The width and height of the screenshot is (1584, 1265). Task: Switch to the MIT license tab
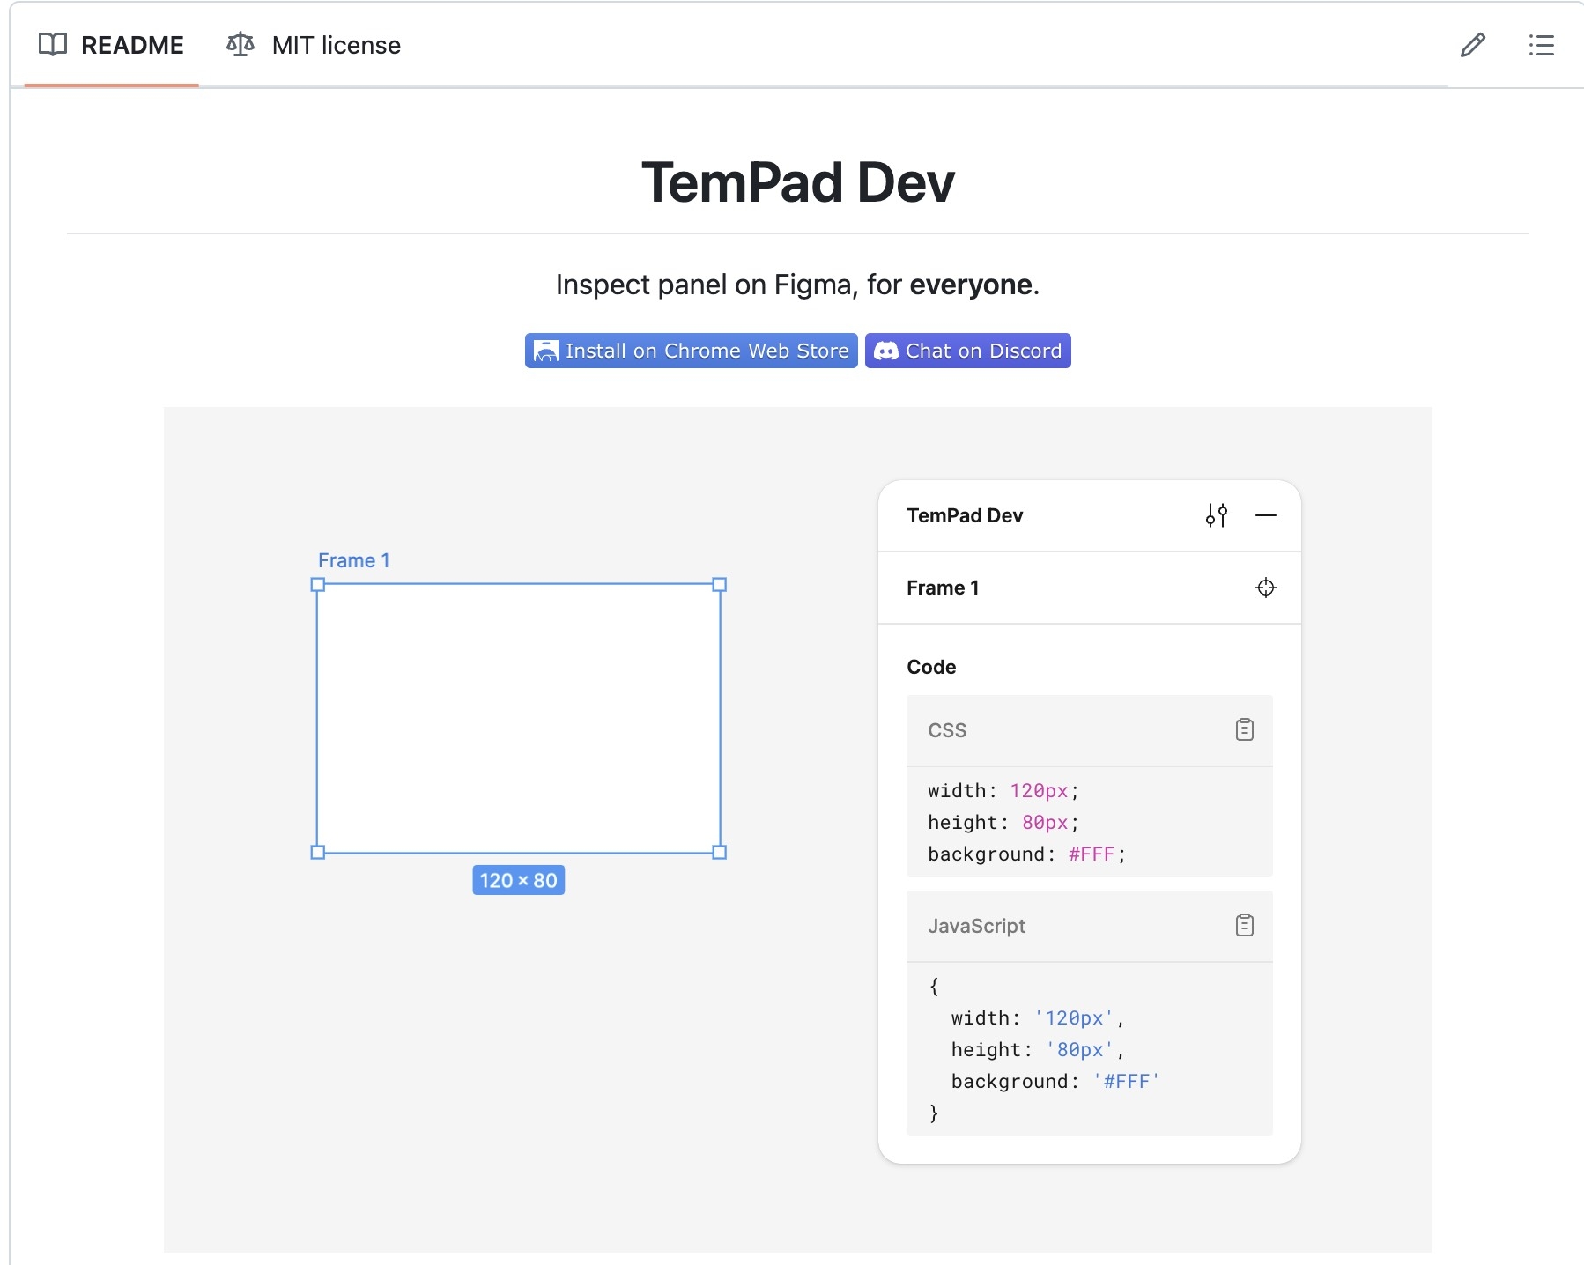coord(314,45)
